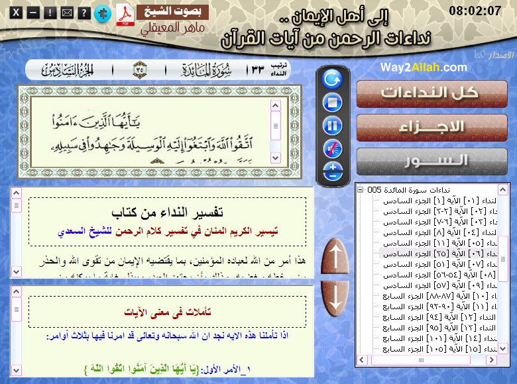Click reflections panel scroll down arrow
This screenshot has width=517, height=384.
(17, 370)
